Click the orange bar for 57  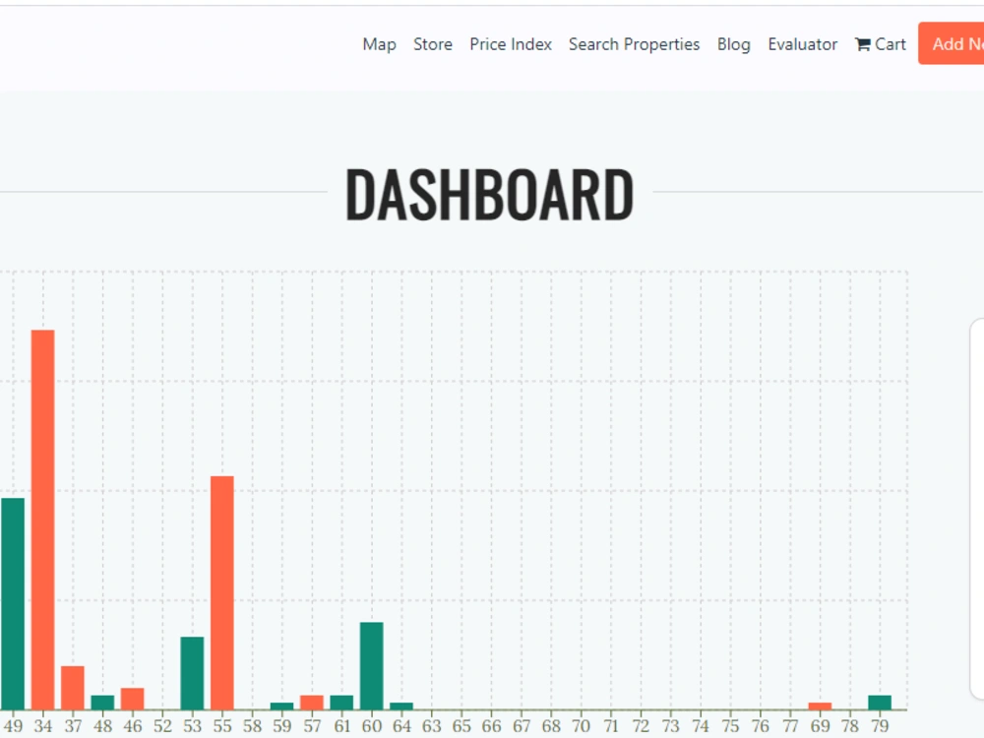coord(312,703)
